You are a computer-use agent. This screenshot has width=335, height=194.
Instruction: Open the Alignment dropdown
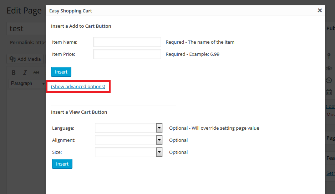coord(129,140)
